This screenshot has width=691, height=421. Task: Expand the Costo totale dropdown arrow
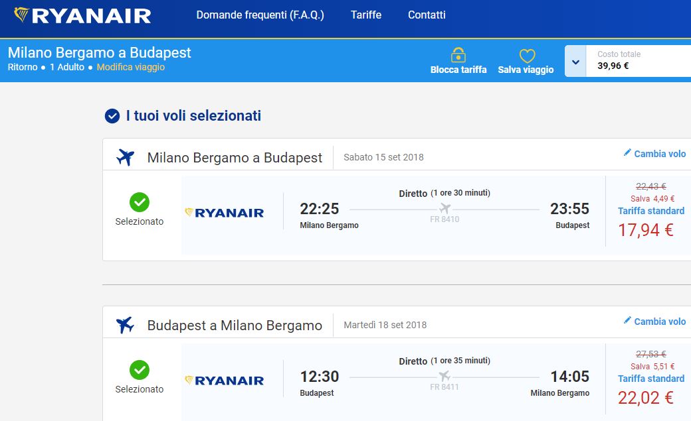tap(575, 62)
